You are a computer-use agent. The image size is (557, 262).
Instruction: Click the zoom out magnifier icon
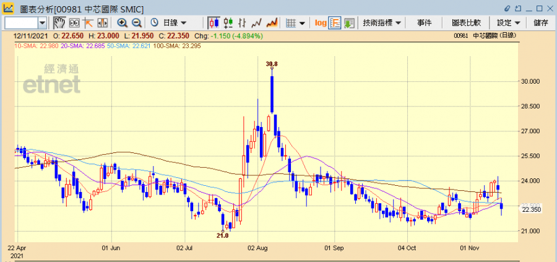(x=137, y=23)
